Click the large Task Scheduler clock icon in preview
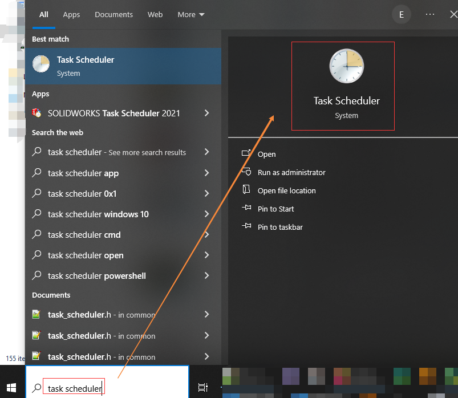This screenshot has height=398, width=458. [346, 66]
